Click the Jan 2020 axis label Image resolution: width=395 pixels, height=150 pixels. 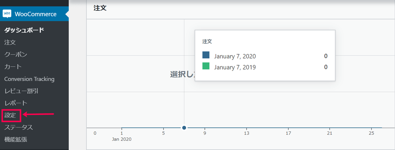[x=122, y=139]
